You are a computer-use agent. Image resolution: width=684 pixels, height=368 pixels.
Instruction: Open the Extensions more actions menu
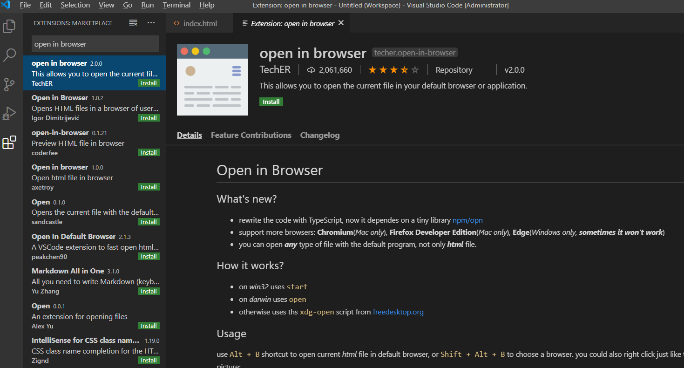[x=151, y=23]
